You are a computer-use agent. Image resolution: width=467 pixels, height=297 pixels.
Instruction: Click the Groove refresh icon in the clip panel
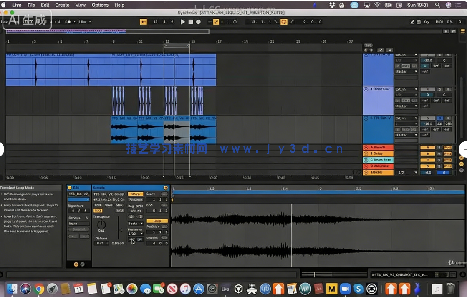coord(87,218)
